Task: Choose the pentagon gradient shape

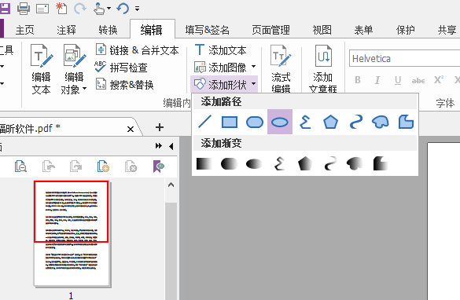Action: 305,164
